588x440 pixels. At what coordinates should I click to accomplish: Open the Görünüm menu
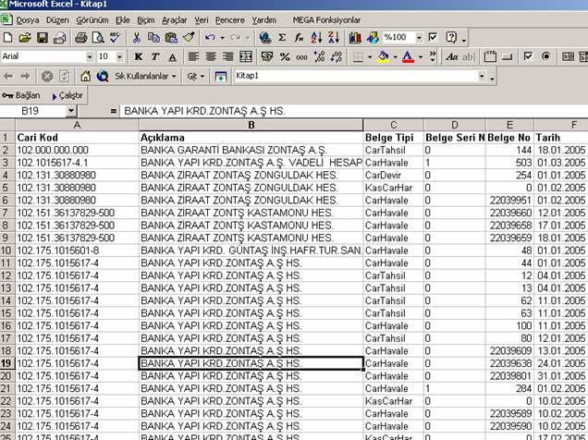coord(92,20)
